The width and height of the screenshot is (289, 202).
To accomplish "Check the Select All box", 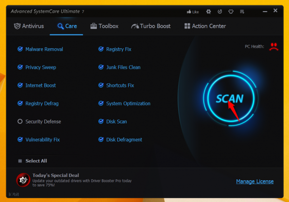I will 20,161.
